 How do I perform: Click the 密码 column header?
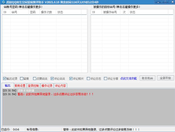(x=34, y=12)
